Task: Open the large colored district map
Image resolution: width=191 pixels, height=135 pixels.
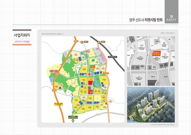Action: tap(83, 79)
